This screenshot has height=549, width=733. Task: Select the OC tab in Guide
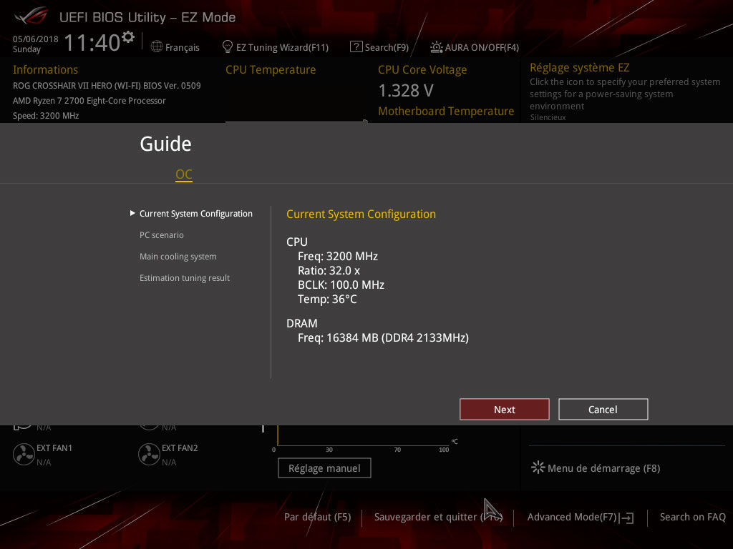click(184, 174)
